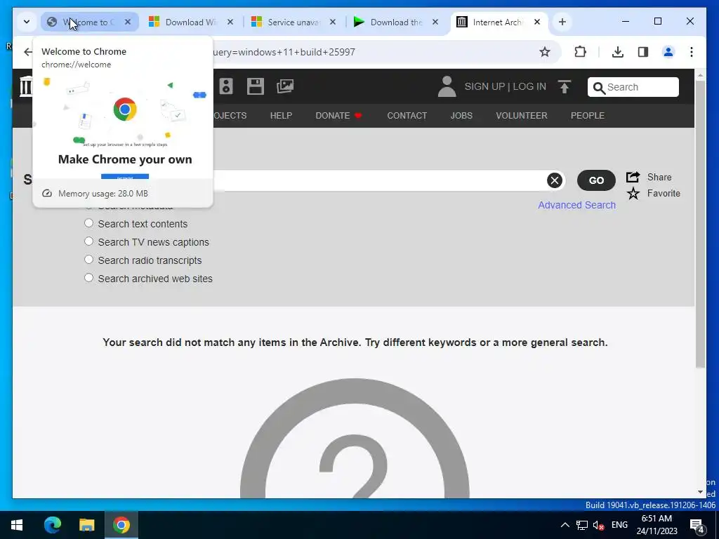719x539 pixels.
Task: Select Search archived web sites radio button
Action: pos(89,278)
